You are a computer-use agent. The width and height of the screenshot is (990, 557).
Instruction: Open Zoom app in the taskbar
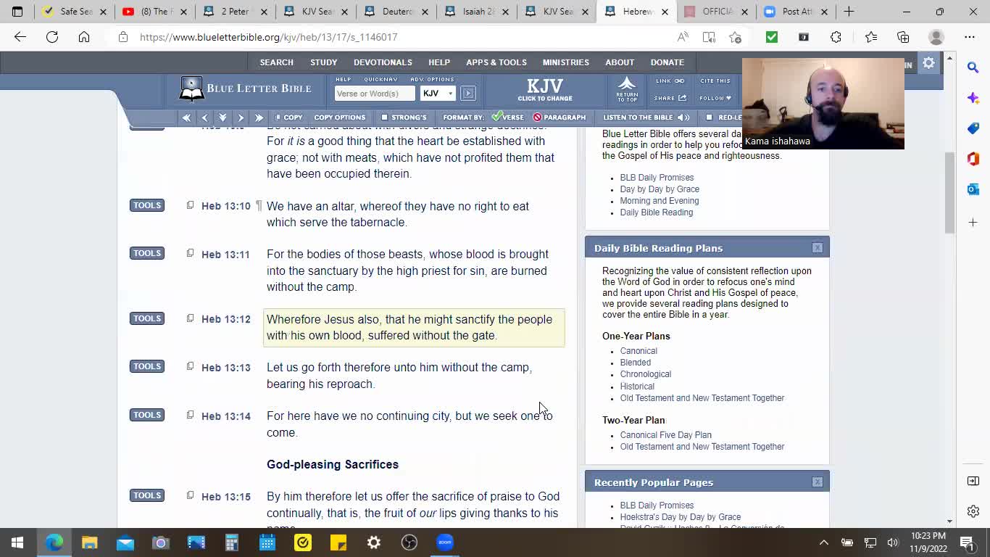point(445,542)
